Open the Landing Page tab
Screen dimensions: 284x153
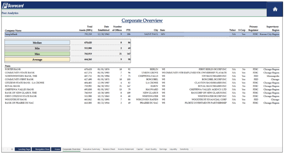click(23, 149)
